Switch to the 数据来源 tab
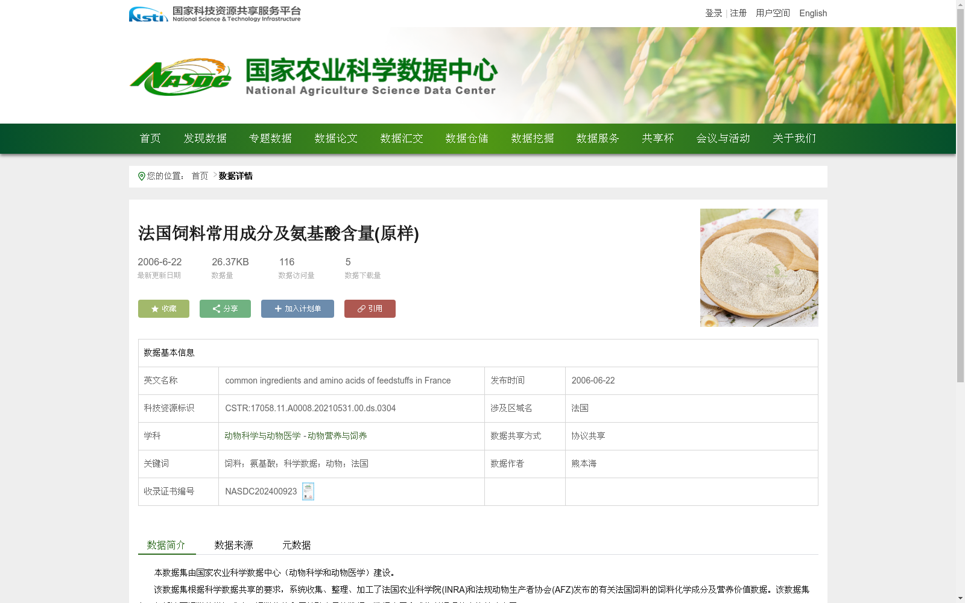The height and width of the screenshot is (603, 965). coord(234,545)
